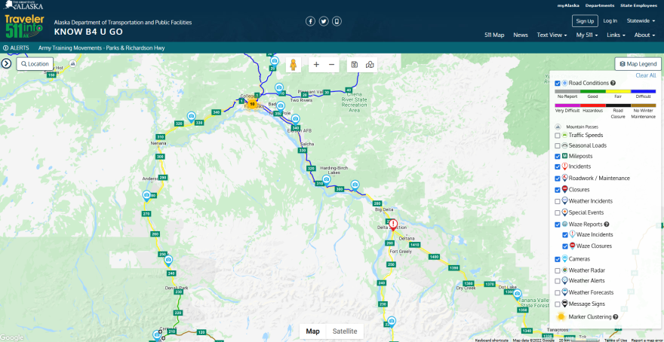Enable the Seasonal Loads layer

558,145
